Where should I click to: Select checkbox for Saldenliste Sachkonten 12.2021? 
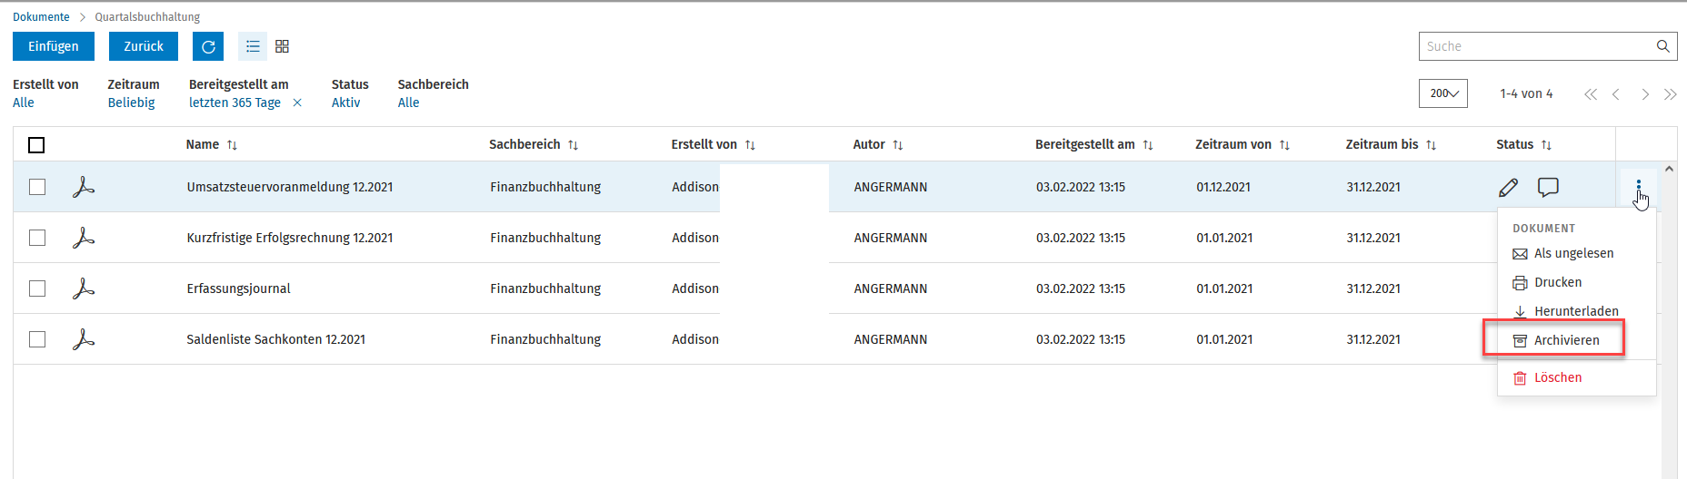[37, 339]
